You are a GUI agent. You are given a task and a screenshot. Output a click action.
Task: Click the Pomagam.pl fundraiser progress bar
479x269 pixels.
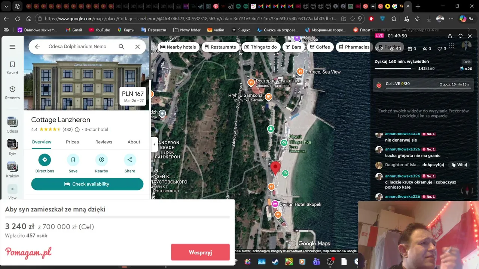click(x=117, y=217)
